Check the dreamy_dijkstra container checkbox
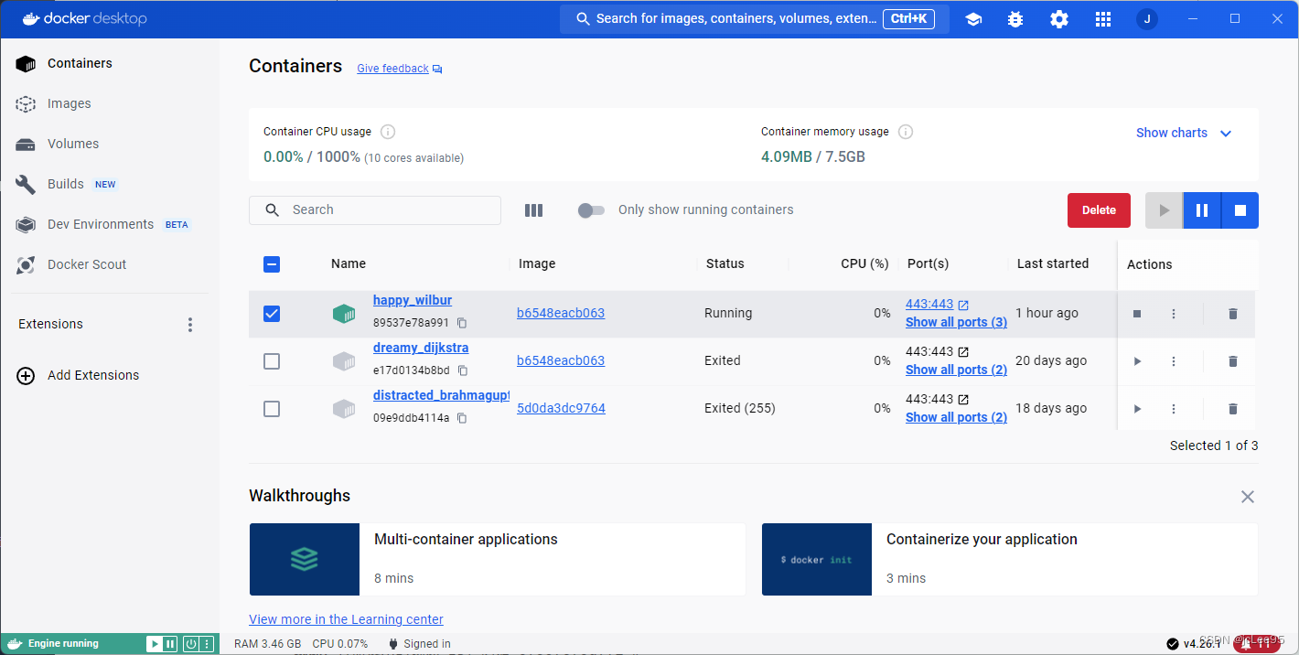1299x655 pixels. (272, 361)
